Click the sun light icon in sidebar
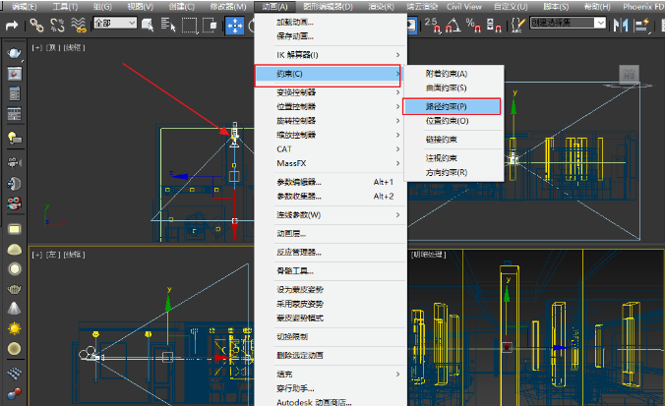The width and height of the screenshot is (665, 406). click(15, 328)
